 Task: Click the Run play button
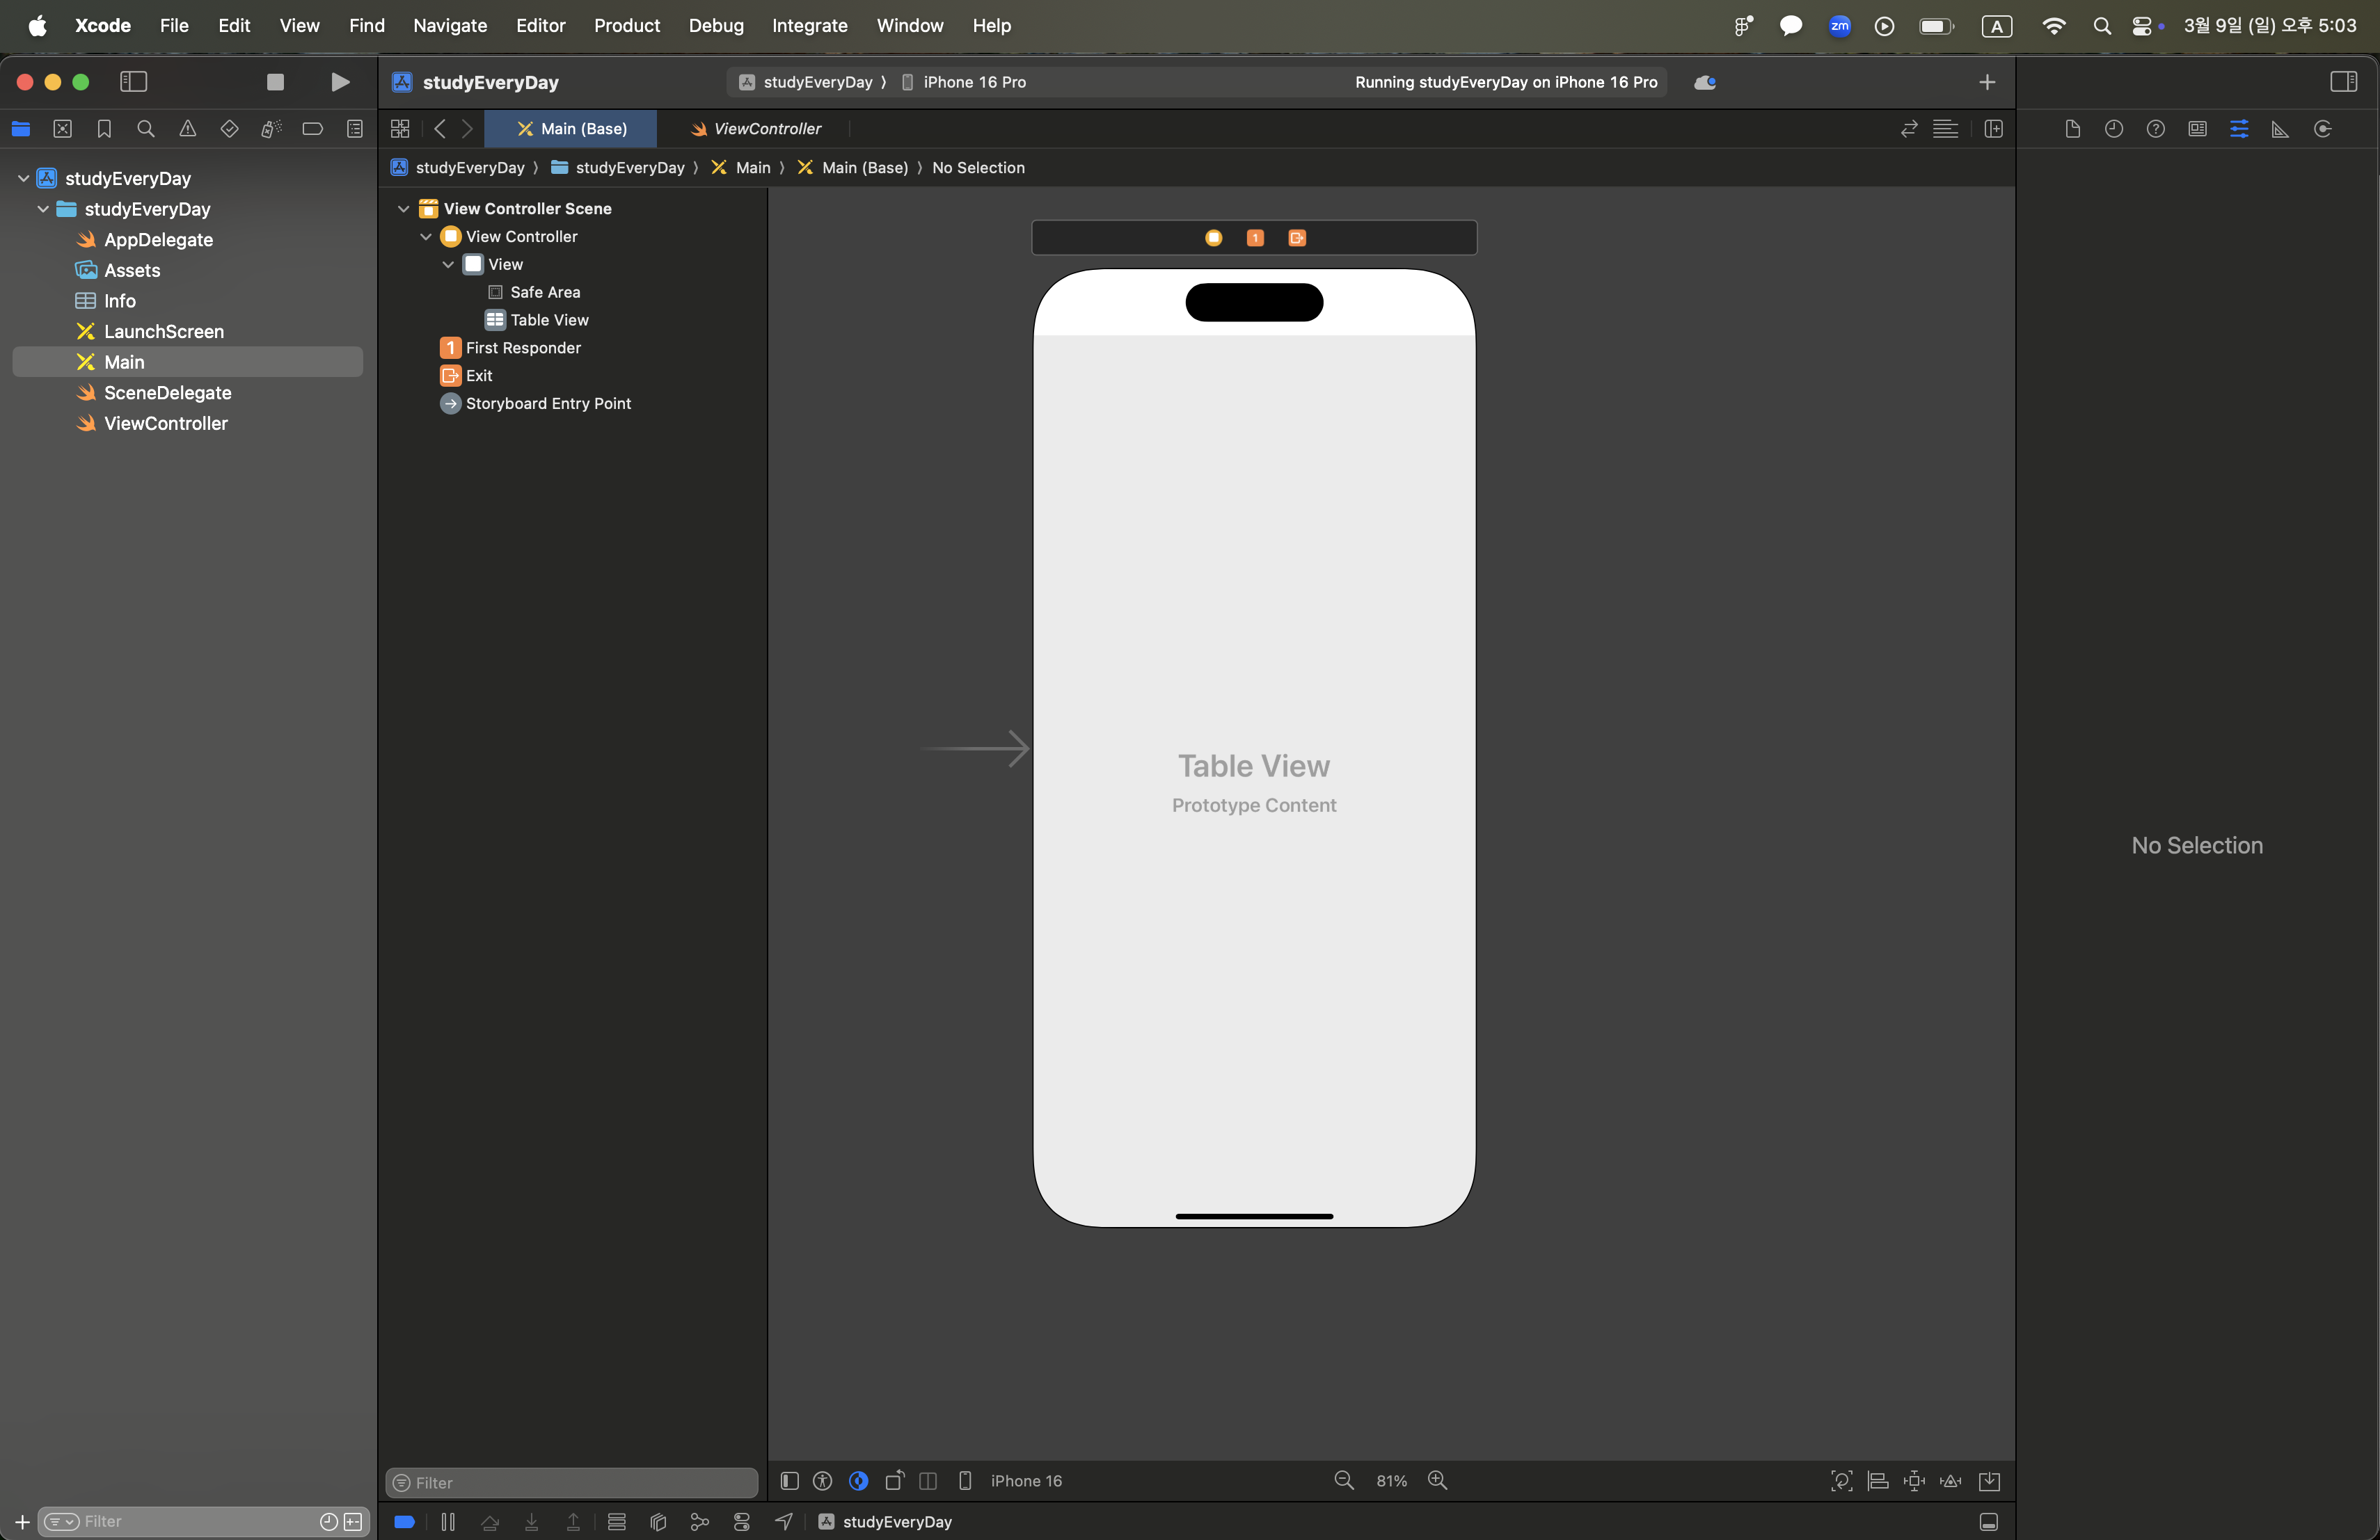click(340, 82)
